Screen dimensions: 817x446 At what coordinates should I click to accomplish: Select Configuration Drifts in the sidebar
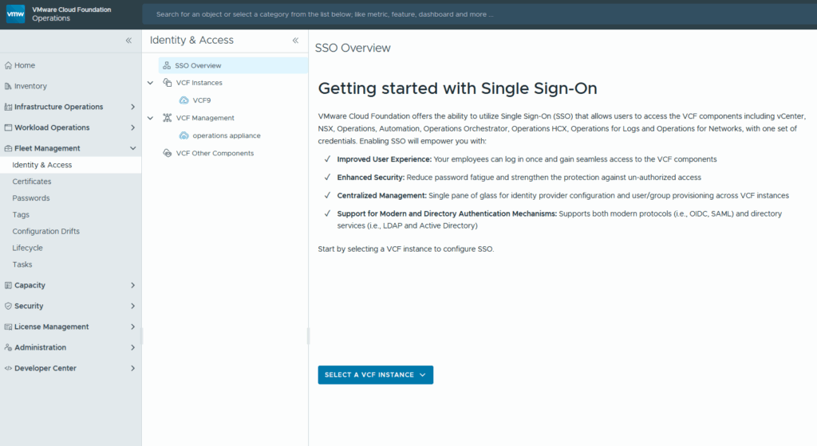click(45, 231)
